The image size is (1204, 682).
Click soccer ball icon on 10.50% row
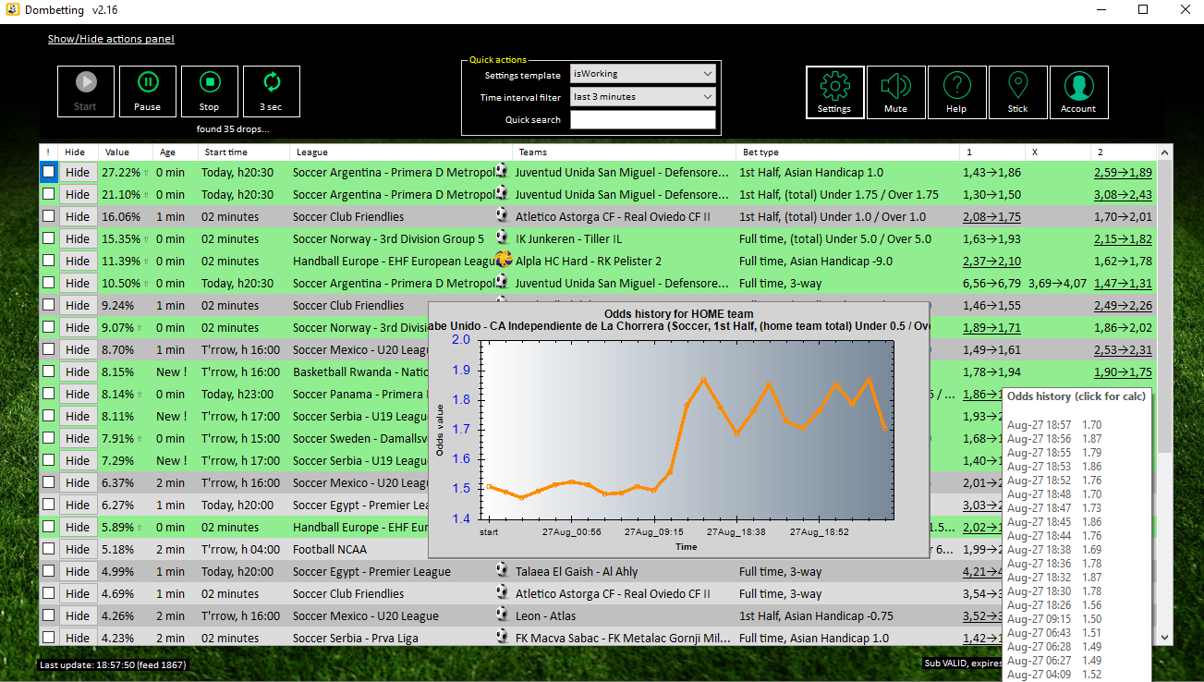(502, 282)
